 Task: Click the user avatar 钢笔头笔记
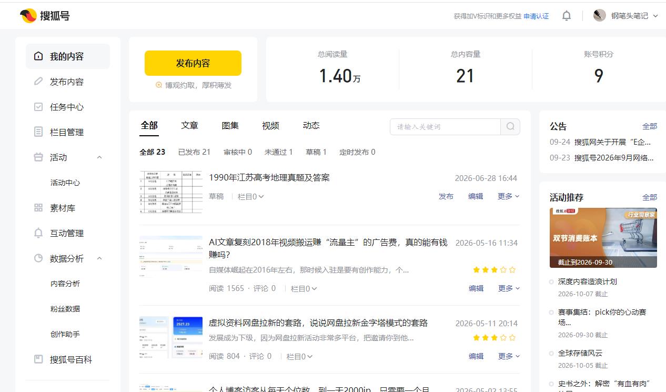599,16
